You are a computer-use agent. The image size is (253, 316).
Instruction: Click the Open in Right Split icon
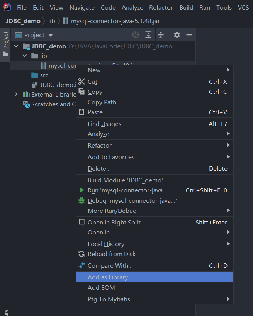pyautogui.click(x=82, y=222)
